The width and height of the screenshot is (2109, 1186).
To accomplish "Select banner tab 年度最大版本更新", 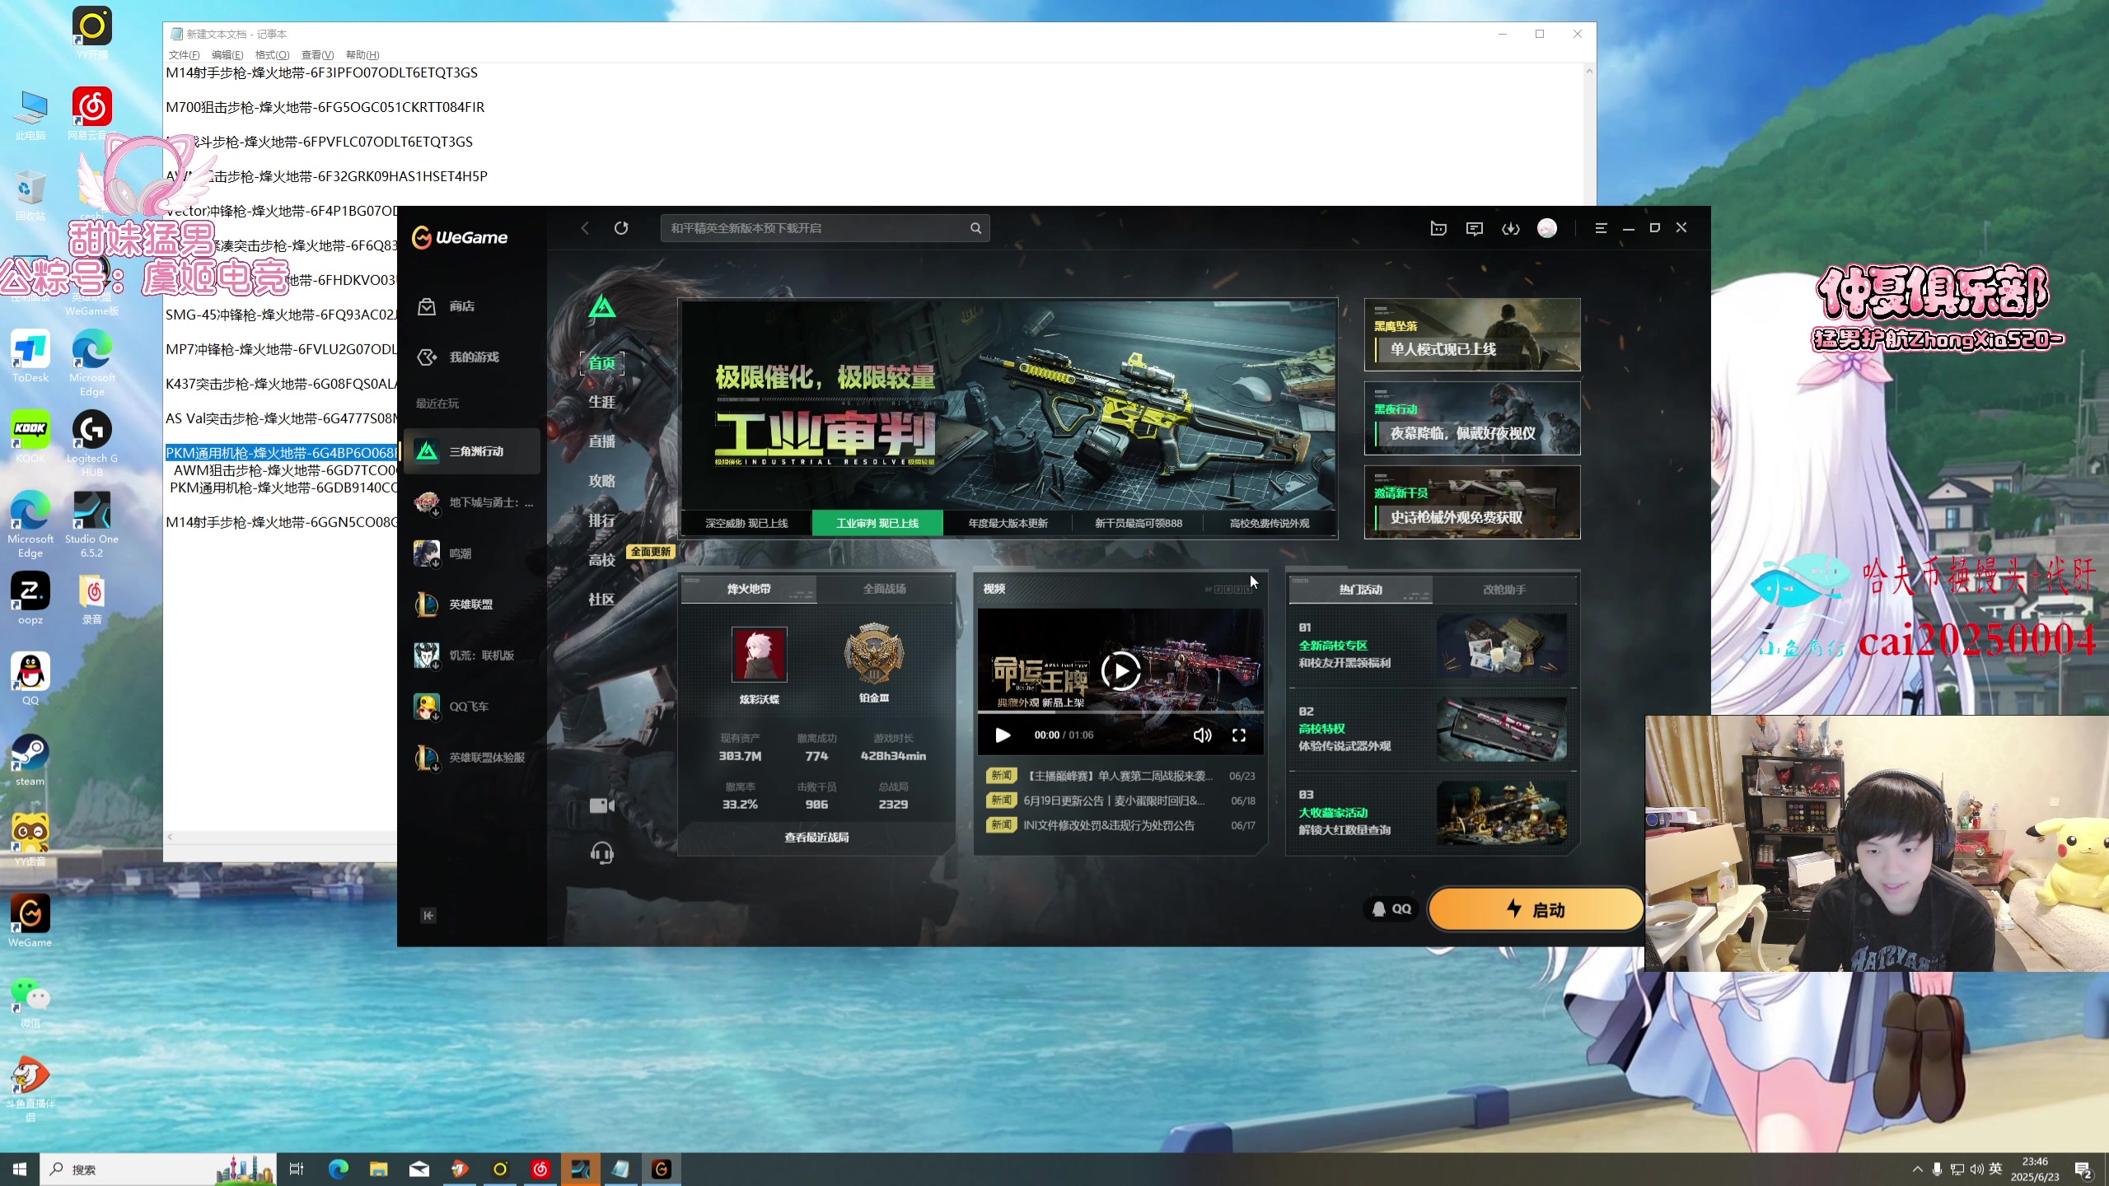I will click(x=1008, y=523).
